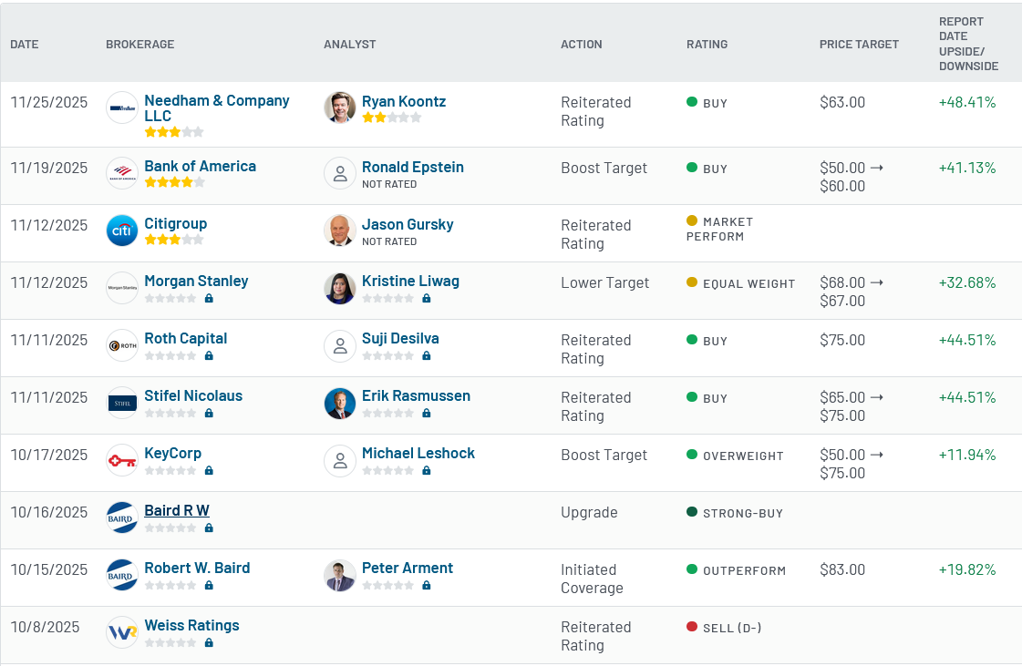This screenshot has width=1022, height=666.
Task: Open the Citigroup brokerage link
Action: point(175,223)
